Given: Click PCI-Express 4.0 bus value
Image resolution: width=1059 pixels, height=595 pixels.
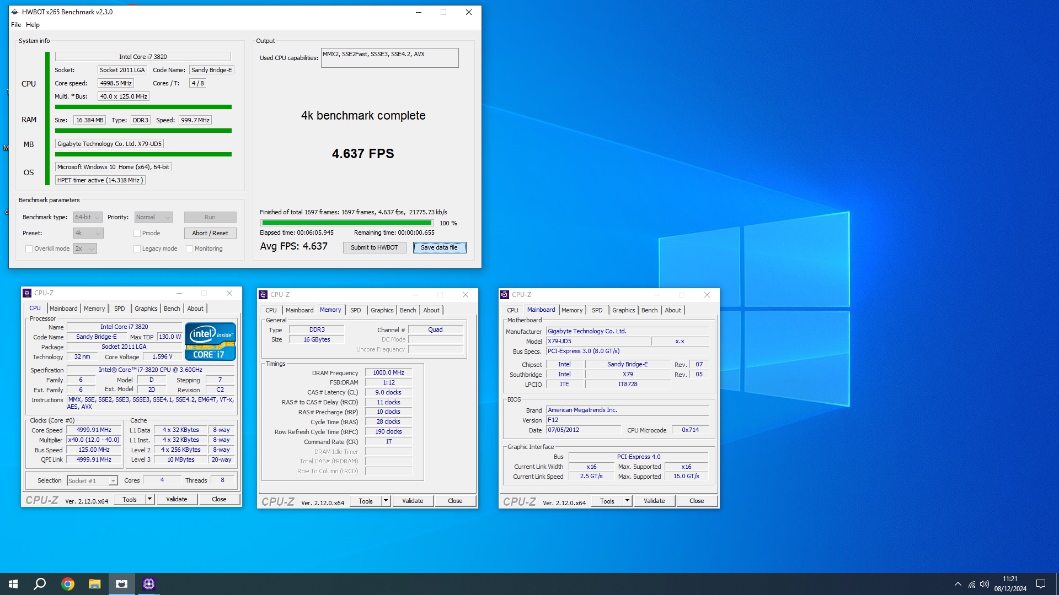Looking at the screenshot, I should tap(638, 457).
